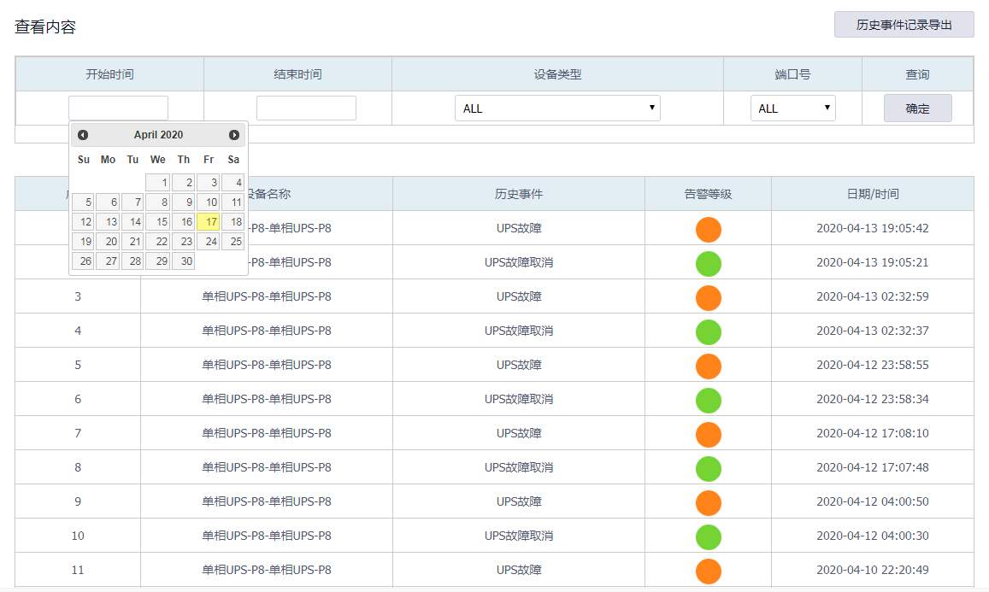Go to next month in calendar
This screenshot has height=592, width=989.
[234, 135]
